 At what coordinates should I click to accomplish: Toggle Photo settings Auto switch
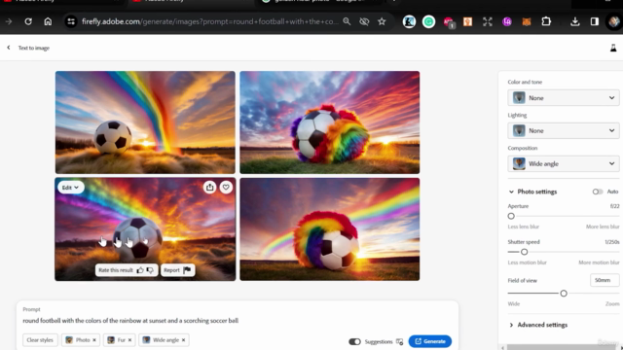(598, 192)
